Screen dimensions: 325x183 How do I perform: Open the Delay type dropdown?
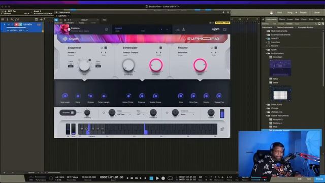[124, 114]
